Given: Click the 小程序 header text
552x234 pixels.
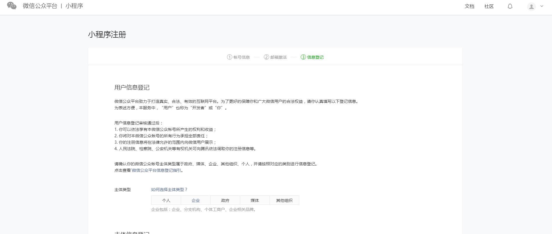Looking at the screenshot, I should [x=74, y=6].
